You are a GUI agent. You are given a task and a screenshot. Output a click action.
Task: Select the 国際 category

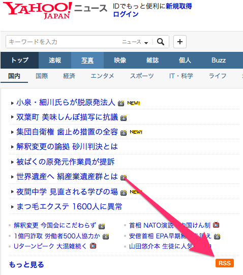coord(42,76)
